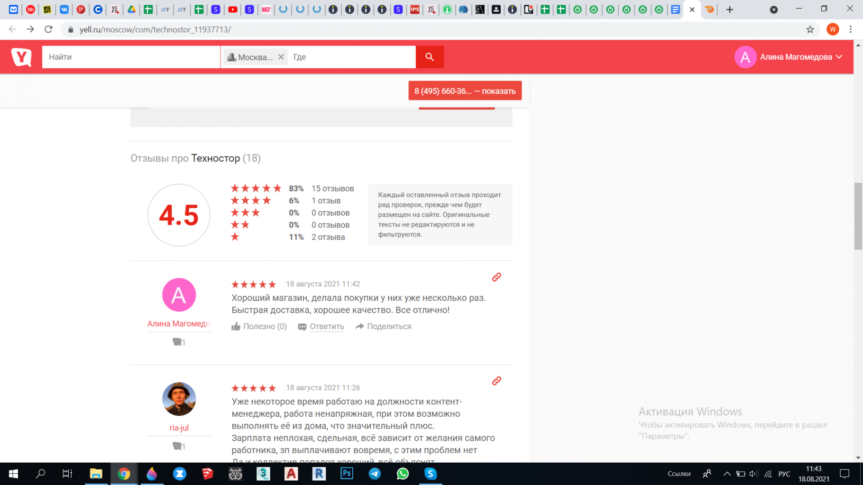Click the pink A avatar in the header
Screen dimensions: 863x485
[745, 57]
